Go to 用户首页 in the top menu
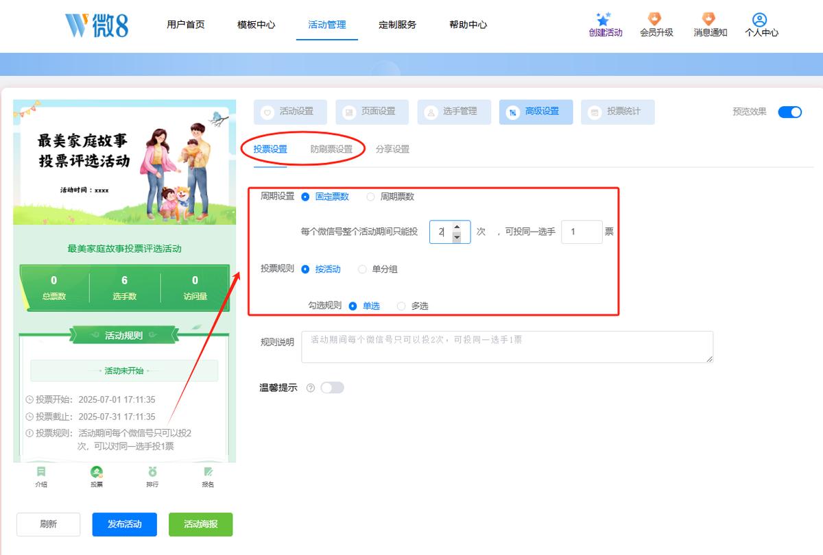This screenshot has height=555, width=823. pyautogui.click(x=186, y=25)
